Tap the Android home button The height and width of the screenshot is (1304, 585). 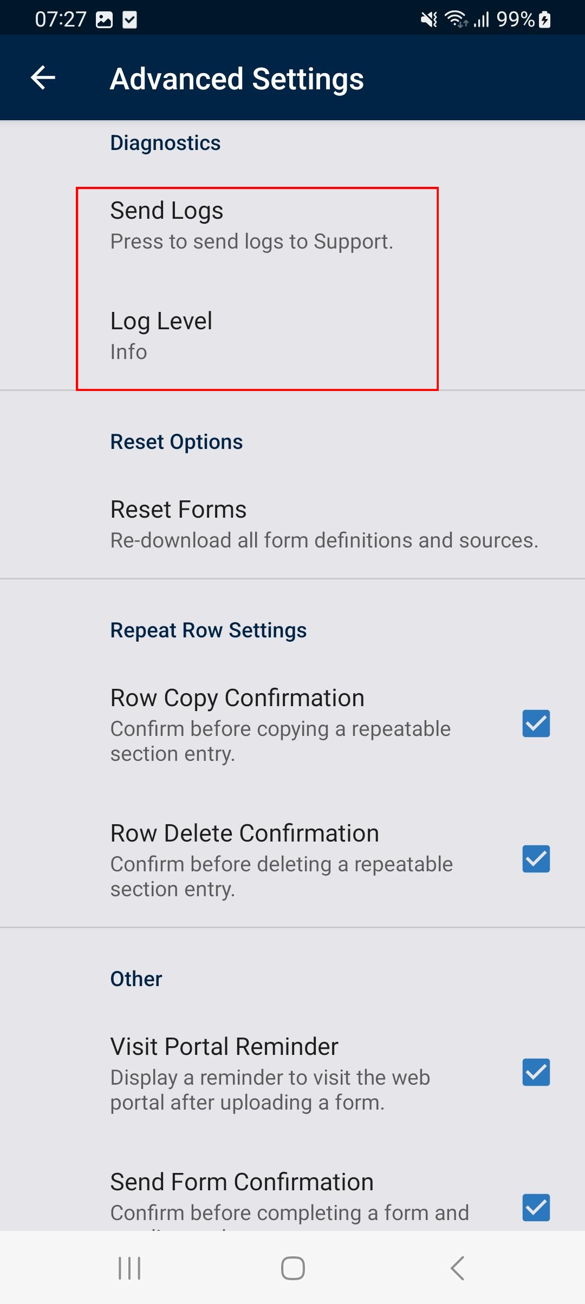[x=292, y=1268]
